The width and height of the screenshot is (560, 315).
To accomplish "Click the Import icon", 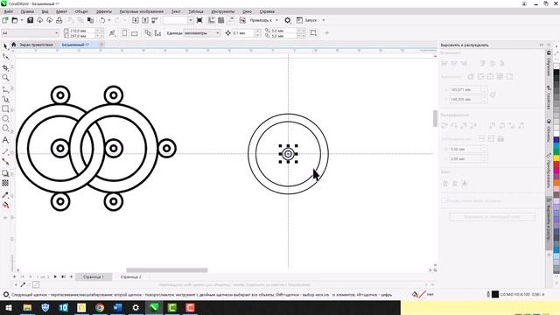I will point(136,20).
